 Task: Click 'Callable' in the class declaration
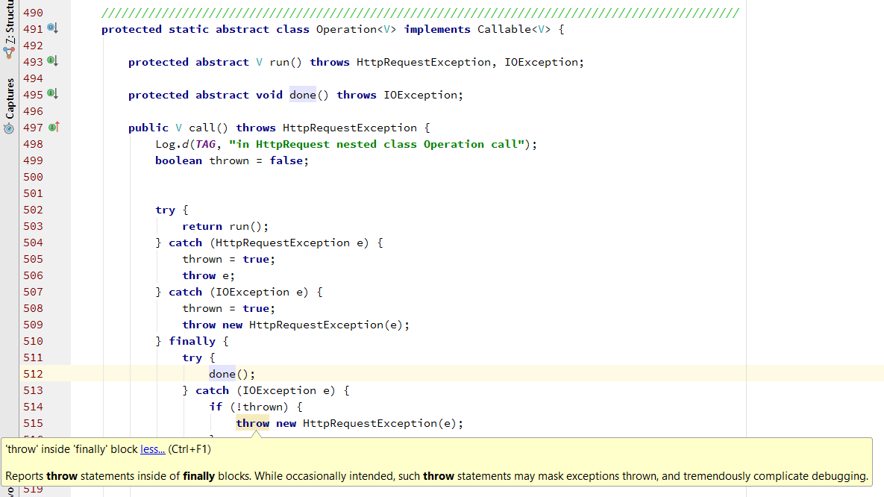pyautogui.click(x=504, y=29)
